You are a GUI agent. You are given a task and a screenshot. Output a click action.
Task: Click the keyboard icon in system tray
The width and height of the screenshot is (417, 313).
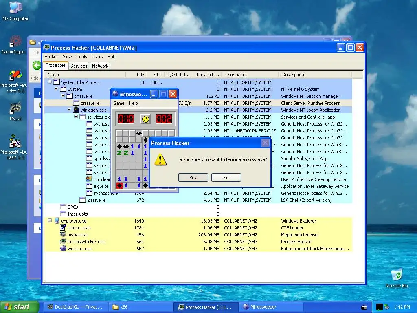[x=364, y=307]
